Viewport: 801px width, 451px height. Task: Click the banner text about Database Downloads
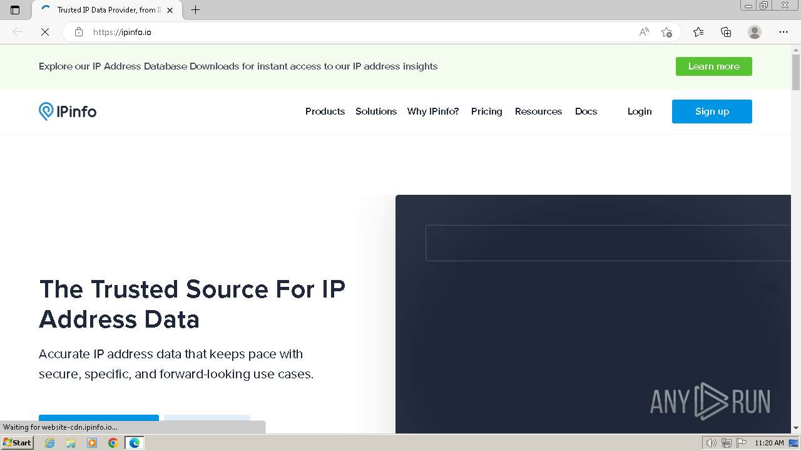[238, 66]
